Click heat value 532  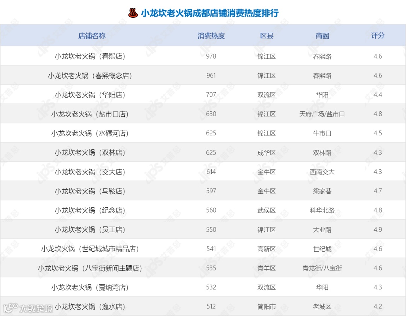pyautogui.click(x=211, y=287)
